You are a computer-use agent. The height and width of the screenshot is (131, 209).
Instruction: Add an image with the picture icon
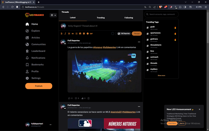click(80, 34)
